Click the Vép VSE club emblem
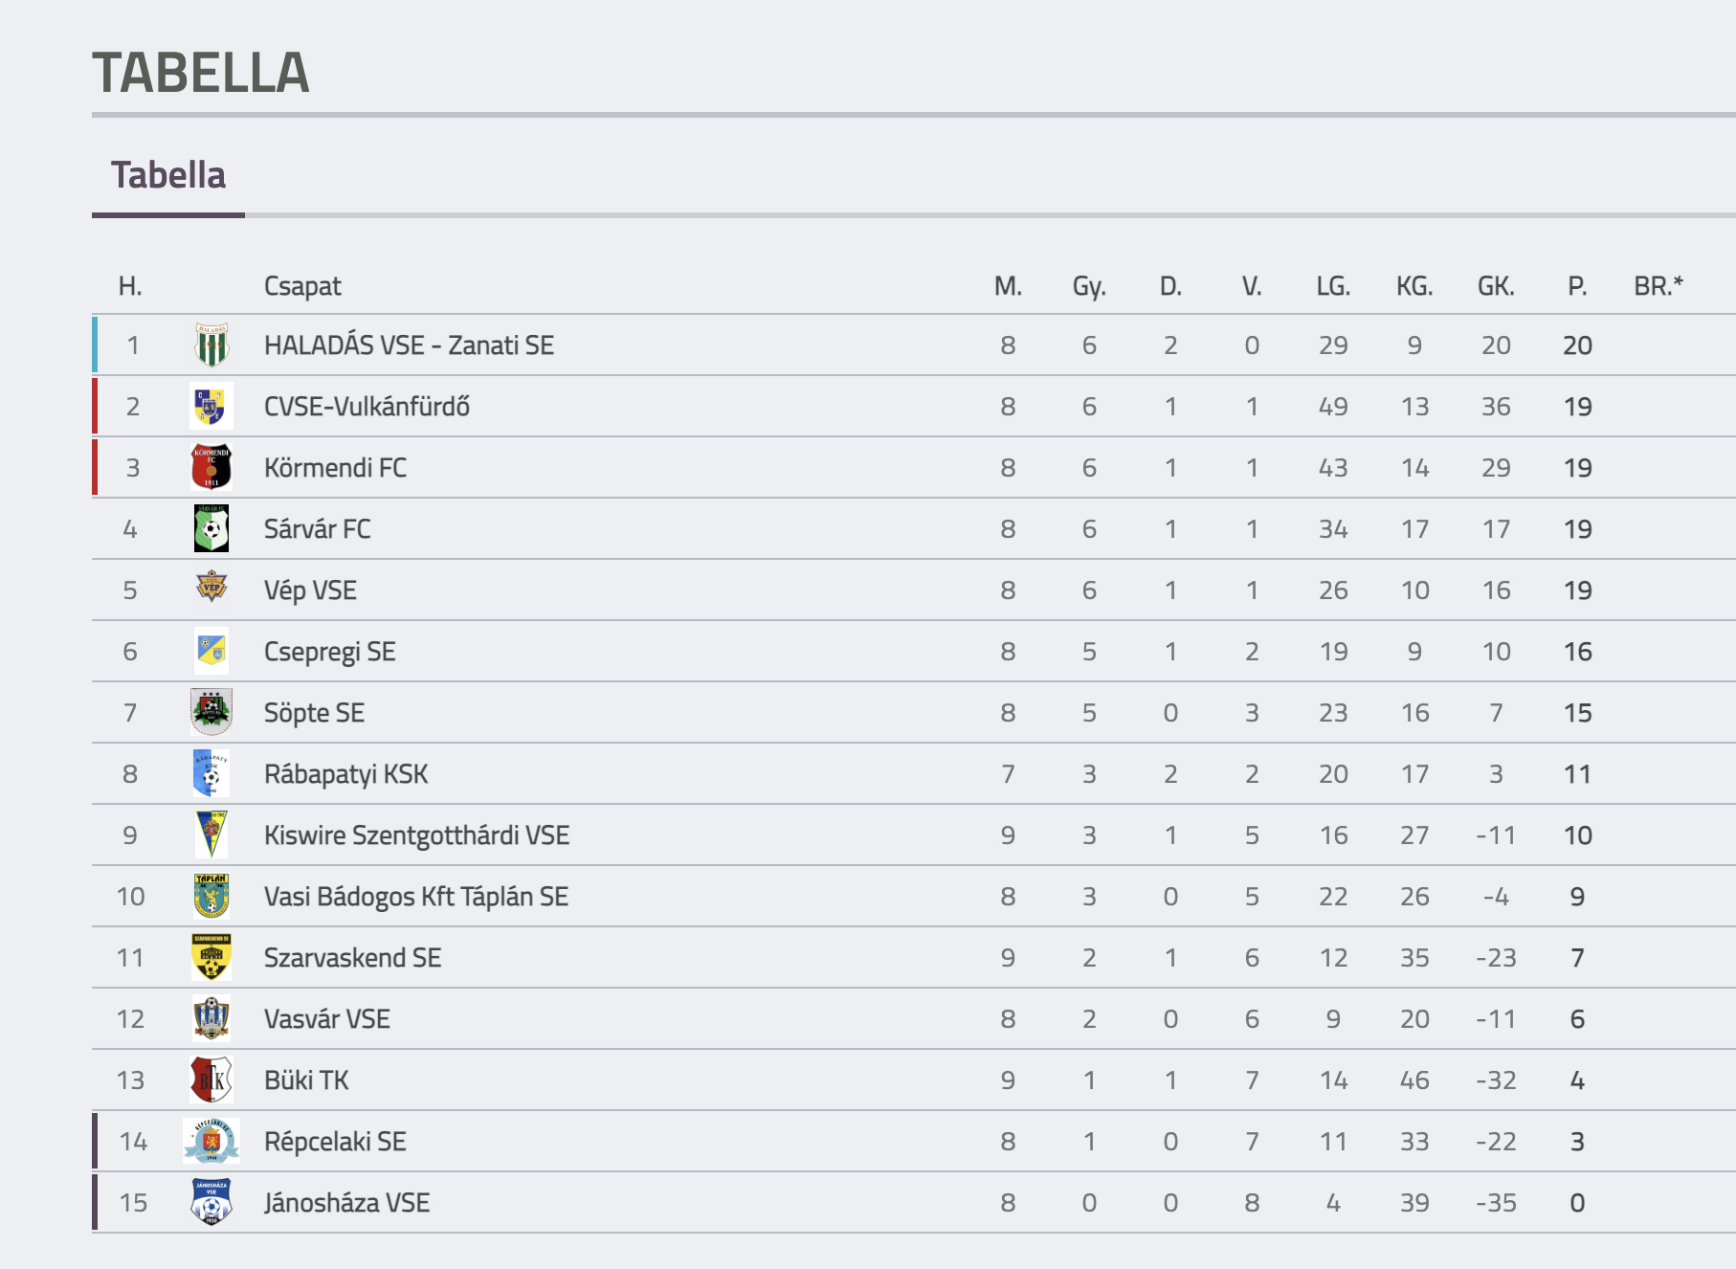Image resolution: width=1736 pixels, height=1269 pixels. coord(211,587)
